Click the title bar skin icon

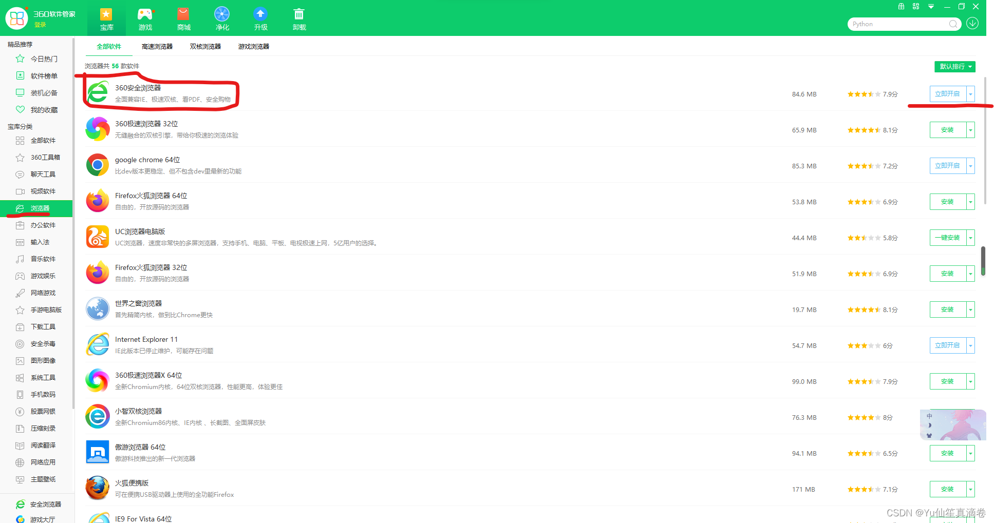[901, 7]
